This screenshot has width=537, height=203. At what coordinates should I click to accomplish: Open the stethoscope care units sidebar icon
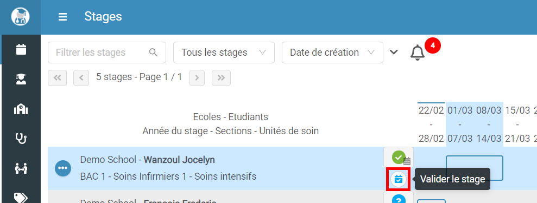tap(21, 139)
